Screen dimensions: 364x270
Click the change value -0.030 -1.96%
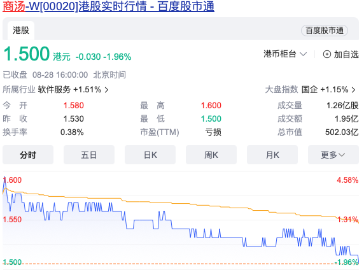[104, 57]
